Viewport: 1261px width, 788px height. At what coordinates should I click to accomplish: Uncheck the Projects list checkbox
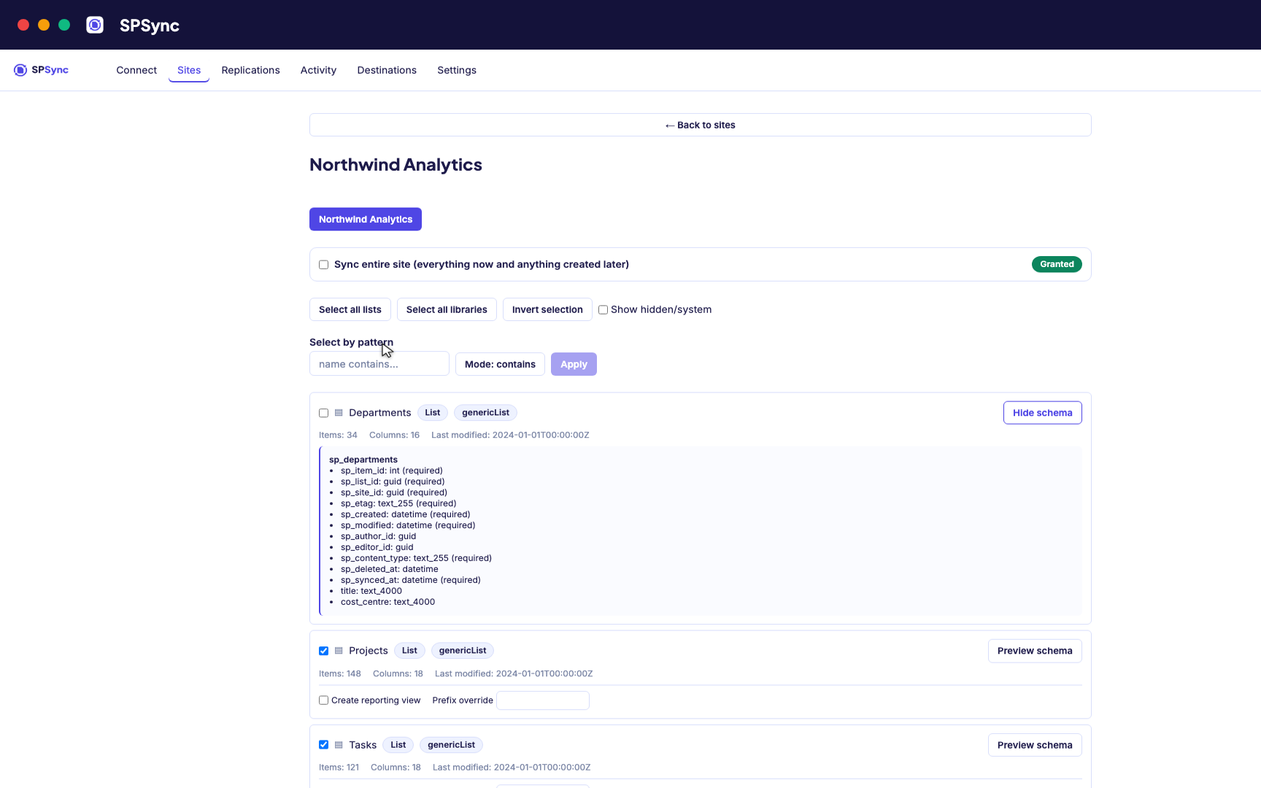(x=324, y=651)
